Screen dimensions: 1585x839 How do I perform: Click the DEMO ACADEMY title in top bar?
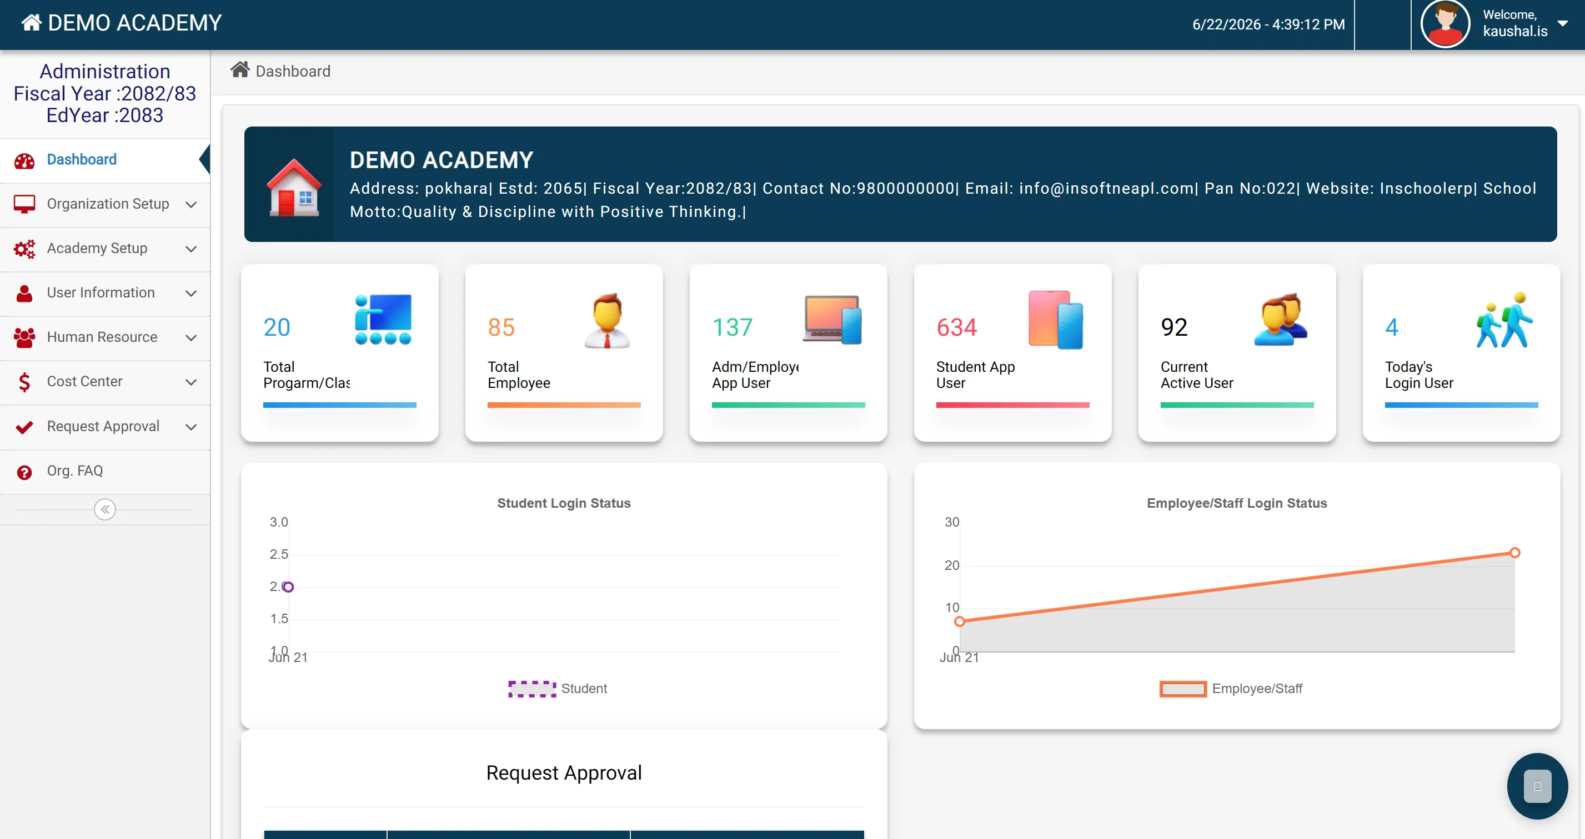(135, 23)
